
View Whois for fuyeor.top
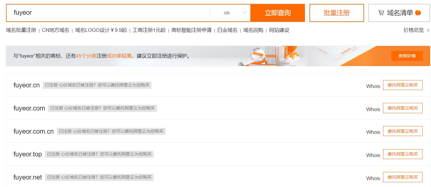[x=373, y=155]
